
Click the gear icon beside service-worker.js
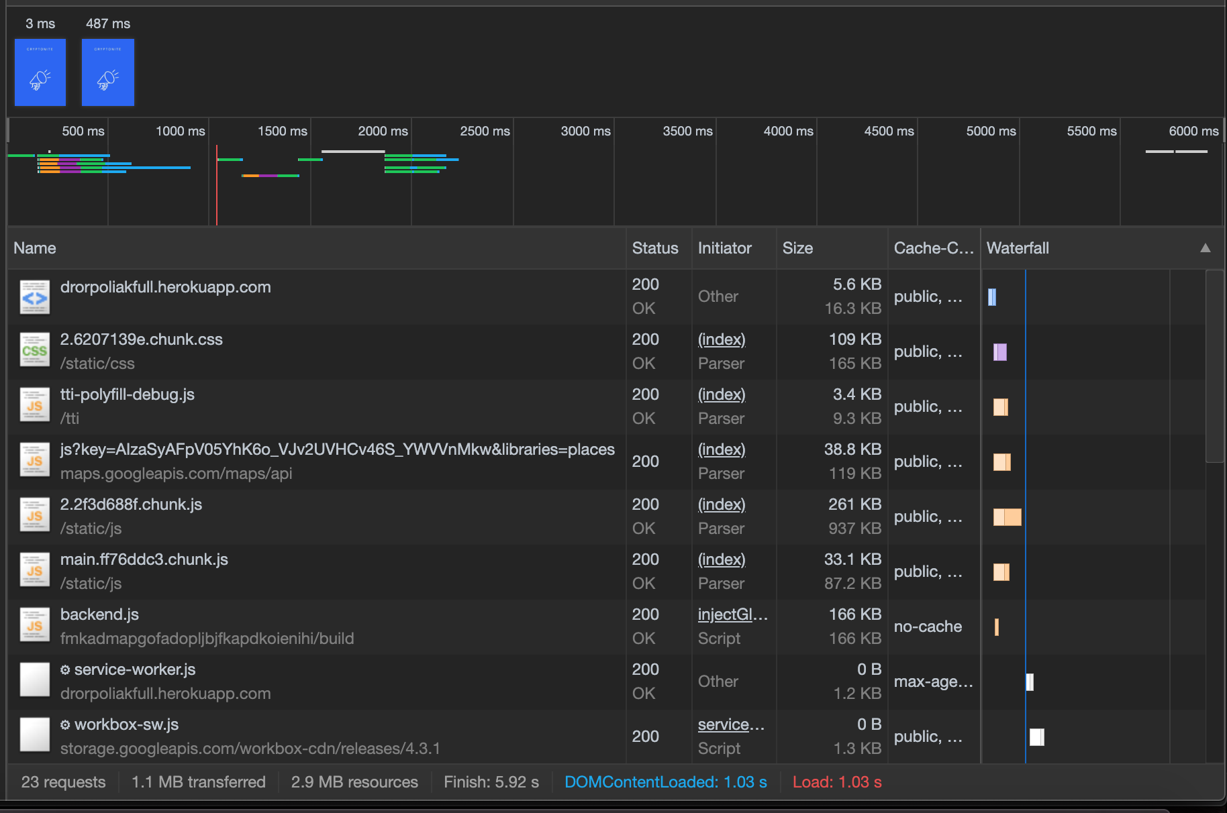(65, 669)
